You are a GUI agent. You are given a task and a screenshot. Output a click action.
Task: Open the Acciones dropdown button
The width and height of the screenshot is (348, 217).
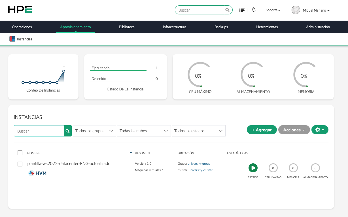click(x=294, y=130)
